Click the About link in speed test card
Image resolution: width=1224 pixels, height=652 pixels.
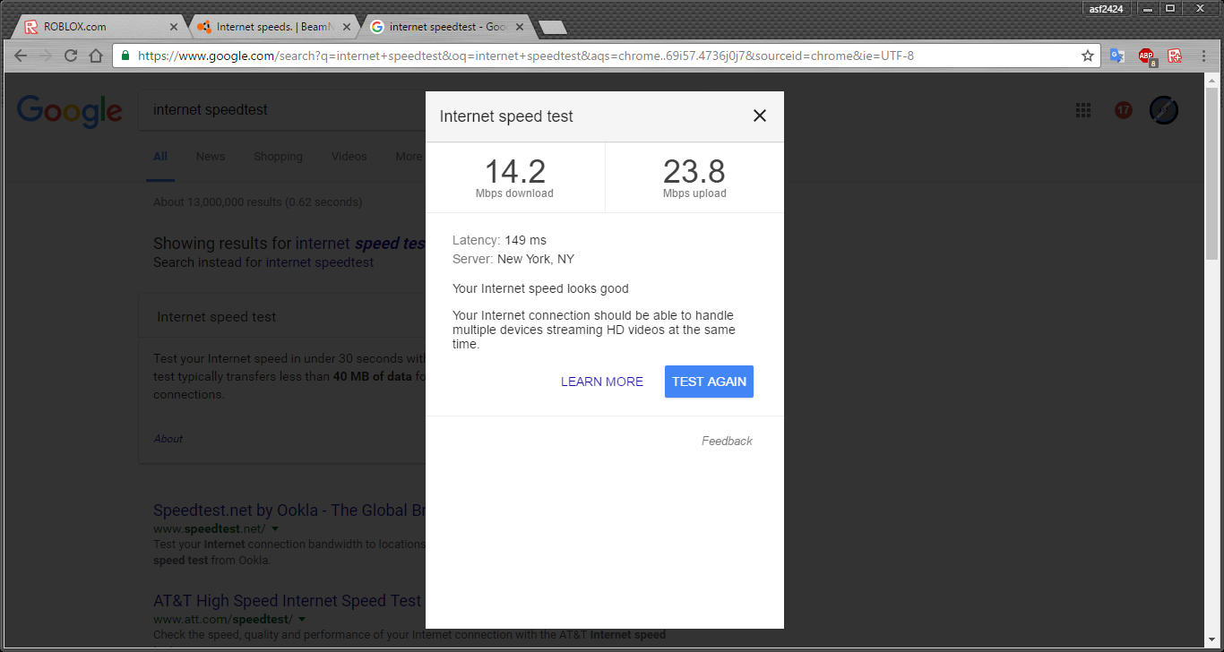[x=168, y=439]
